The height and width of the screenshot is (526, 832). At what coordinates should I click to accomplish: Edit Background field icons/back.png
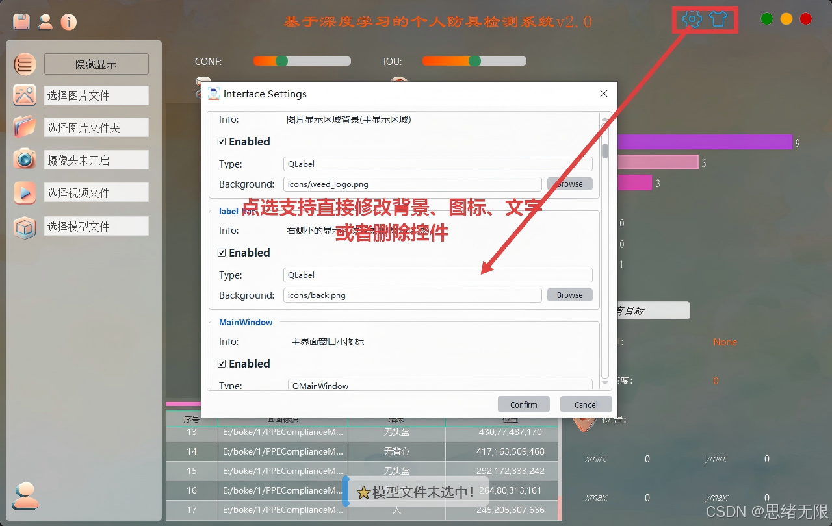413,295
